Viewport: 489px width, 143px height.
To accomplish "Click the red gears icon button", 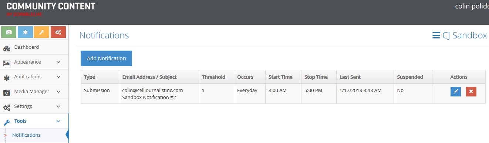I will click(x=58, y=32).
